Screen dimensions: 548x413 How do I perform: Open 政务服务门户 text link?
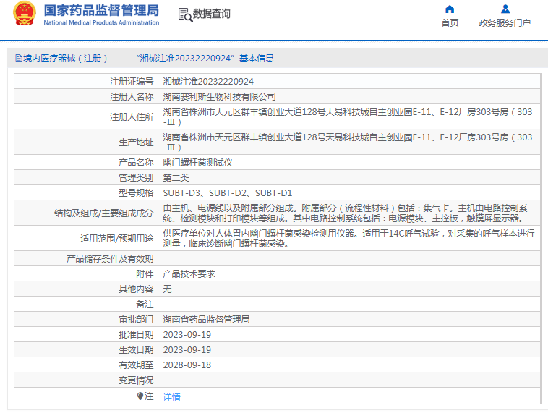coord(505,22)
